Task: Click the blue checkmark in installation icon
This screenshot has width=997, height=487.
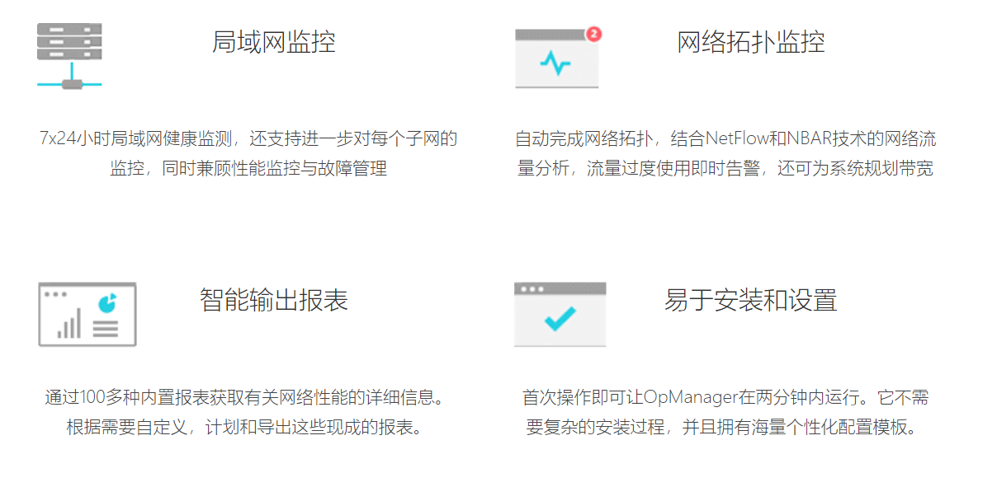Action: pos(560,319)
